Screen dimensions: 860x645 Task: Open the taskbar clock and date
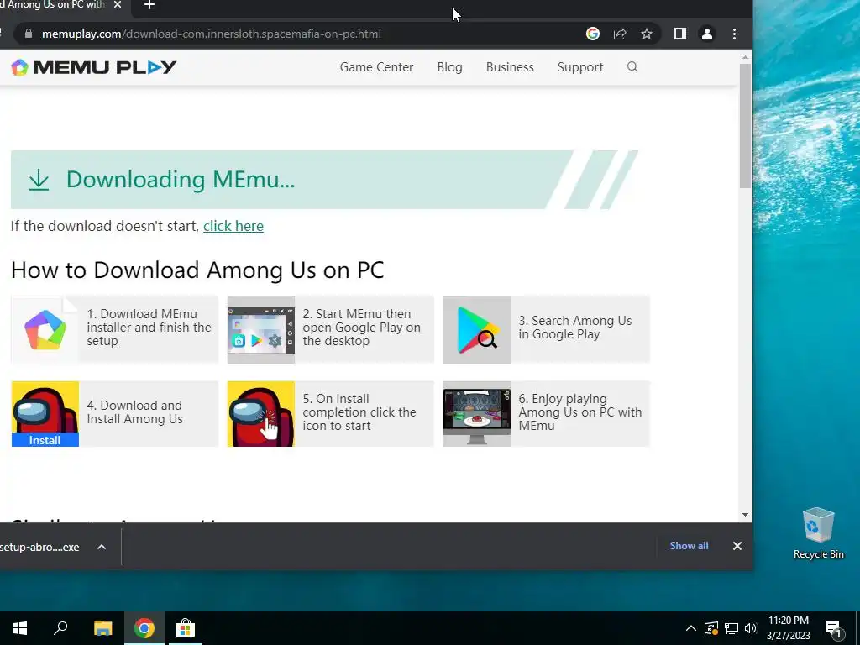(788, 628)
